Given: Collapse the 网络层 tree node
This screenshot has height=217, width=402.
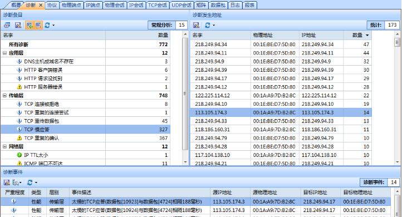Looking at the screenshot, I should (4, 146).
